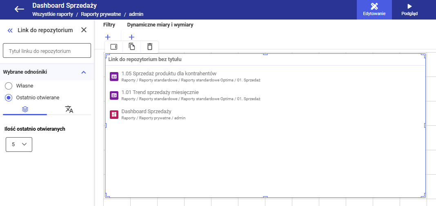Click purple icon of 1.01 Trend sprzedaży report
The height and width of the screenshot is (206, 436).
pos(114,95)
